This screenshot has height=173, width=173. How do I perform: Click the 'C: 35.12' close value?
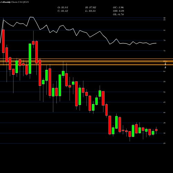(63, 11)
